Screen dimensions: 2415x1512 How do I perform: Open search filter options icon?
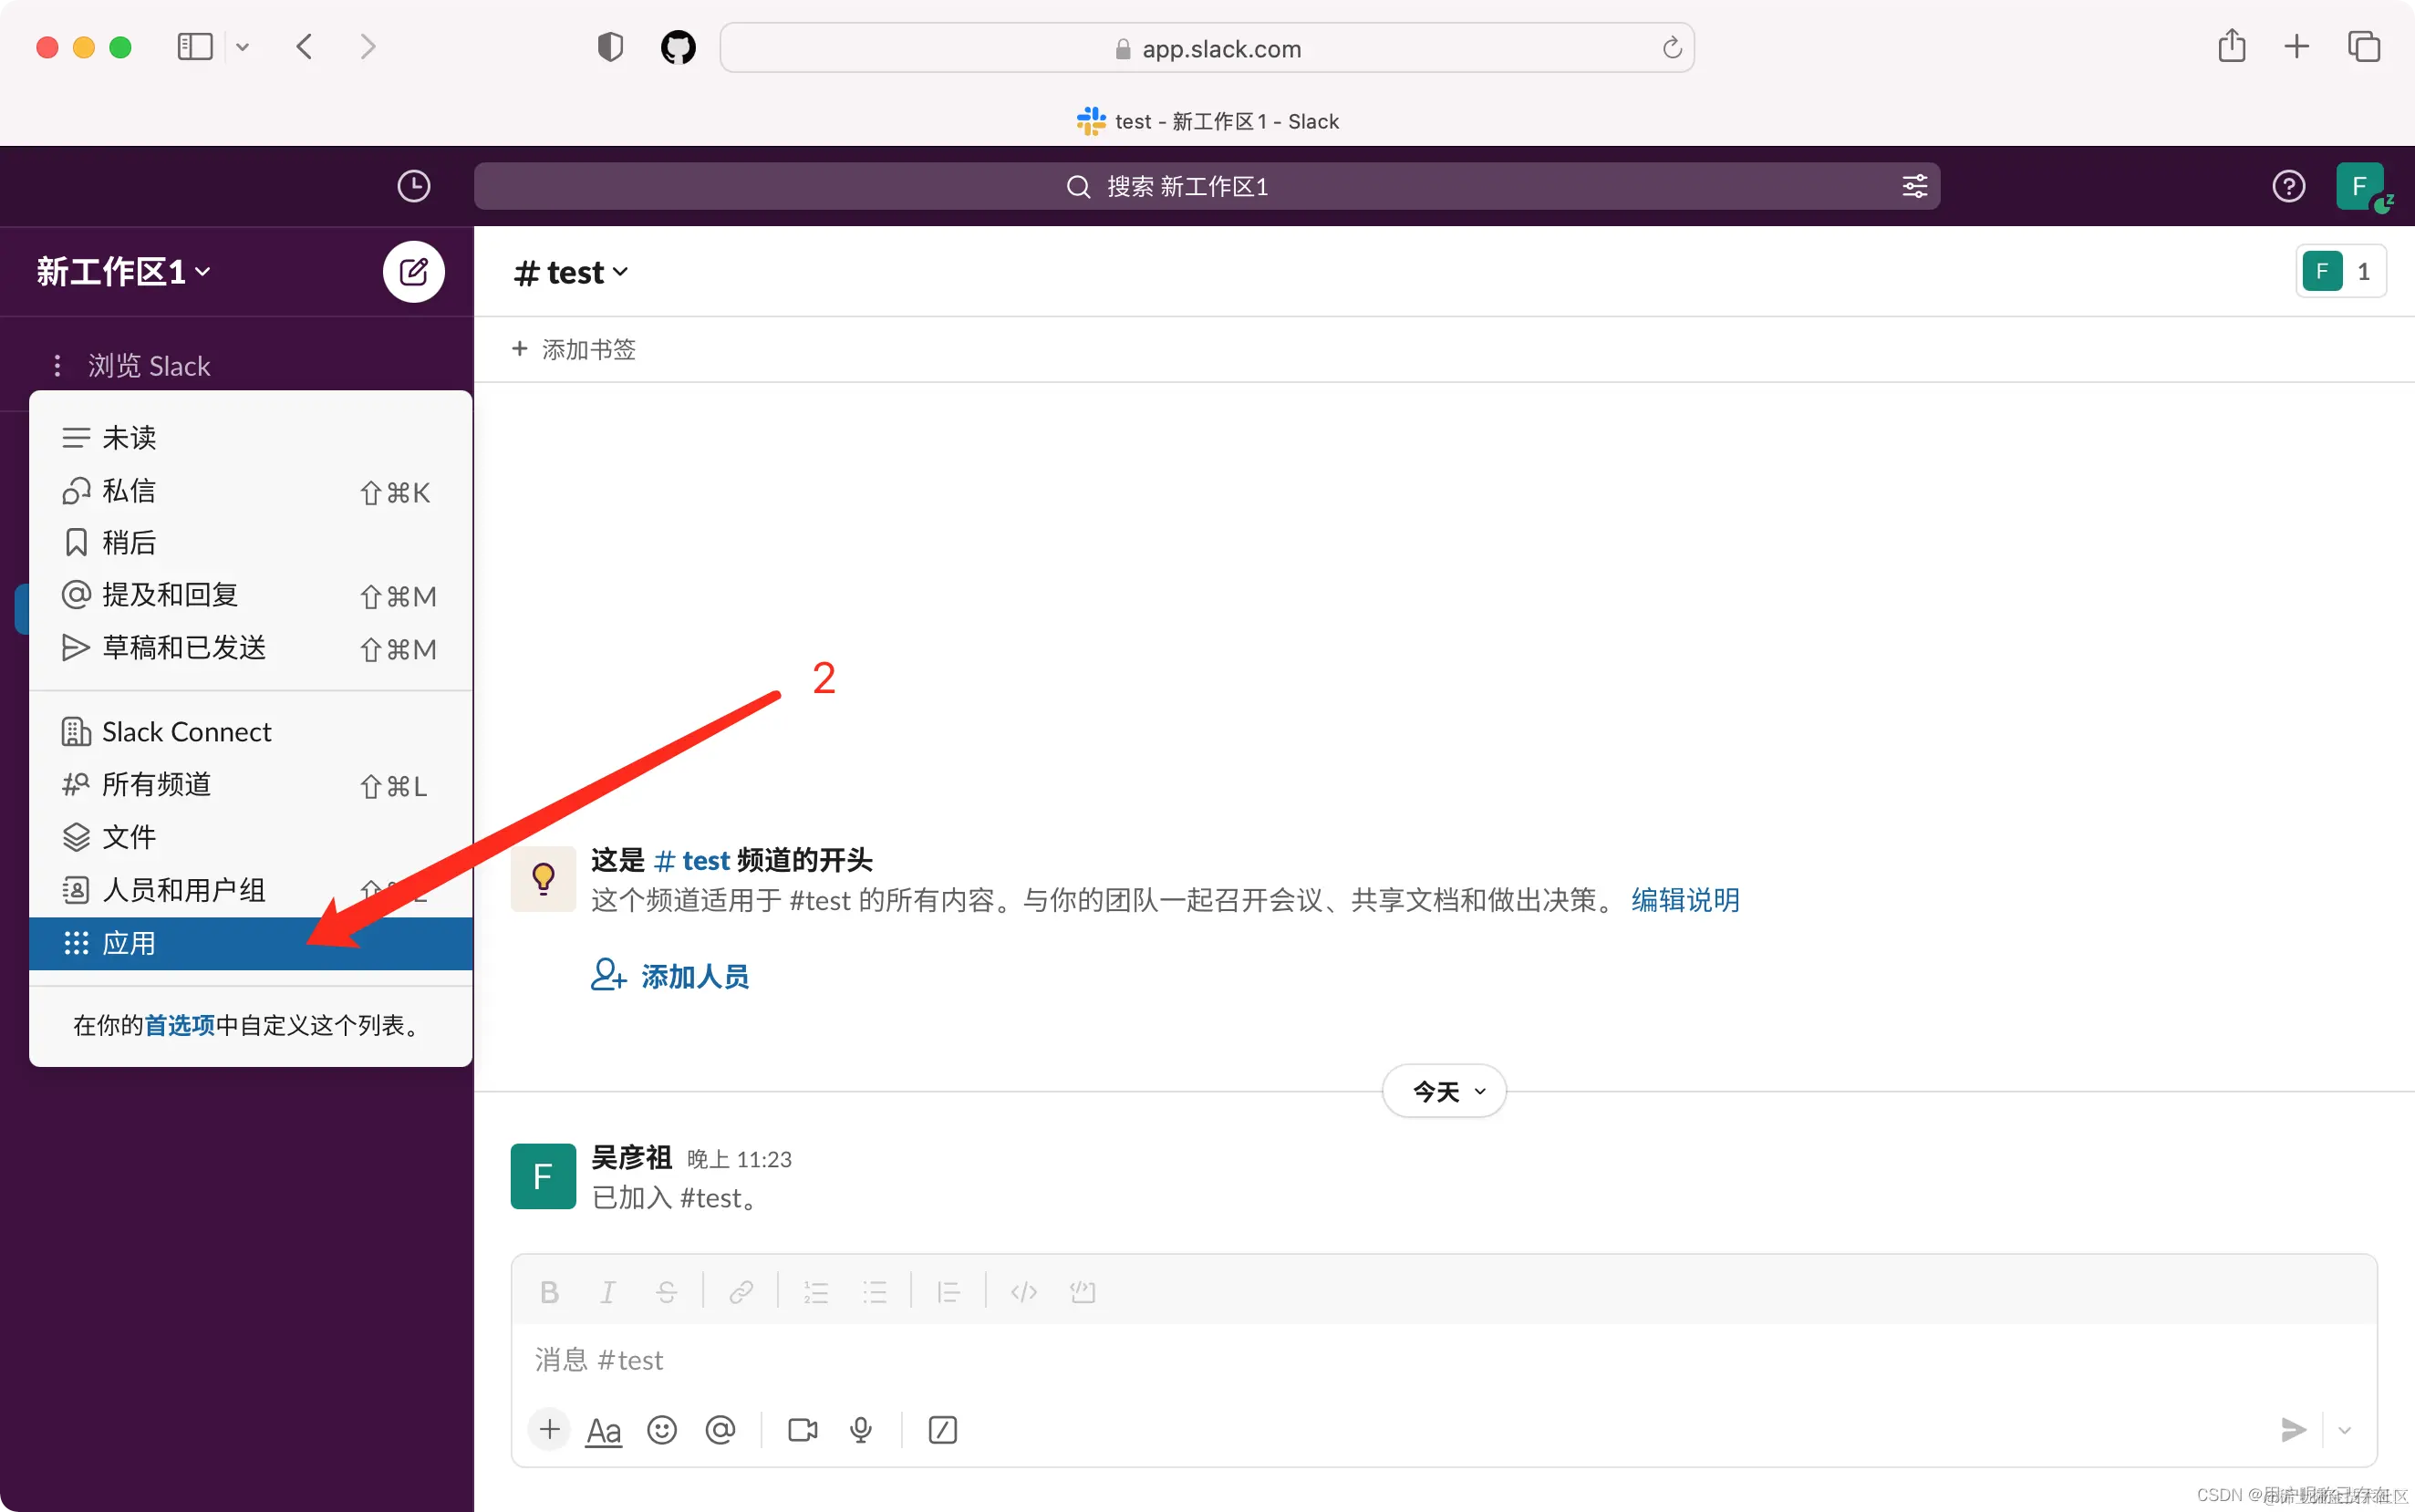click(1914, 186)
